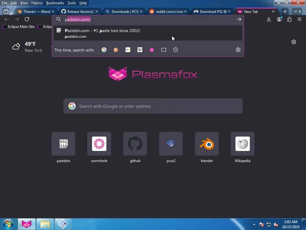Open the View menu
Image resolution: width=306 pixels, height=230 pixels.
pos(24,3)
